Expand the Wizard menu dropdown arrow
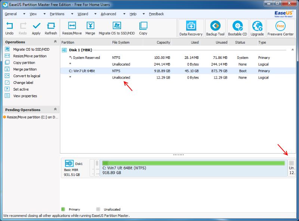The image size is (299, 221). point(95,14)
